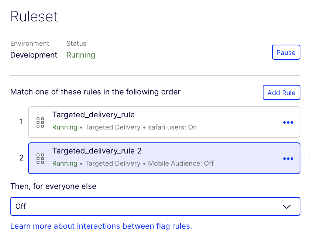Select the Targeted_delivery_rule title
This screenshot has width=310, height=242.
[x=93, y=115]
